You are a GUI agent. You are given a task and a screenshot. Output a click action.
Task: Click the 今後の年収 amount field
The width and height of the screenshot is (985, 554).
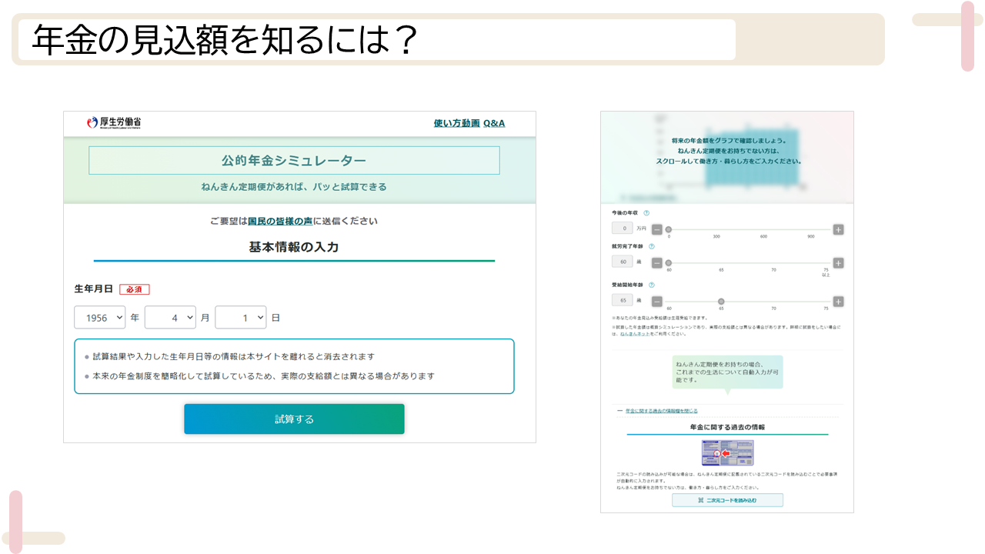pyautogui.click(x=623, y=229)
